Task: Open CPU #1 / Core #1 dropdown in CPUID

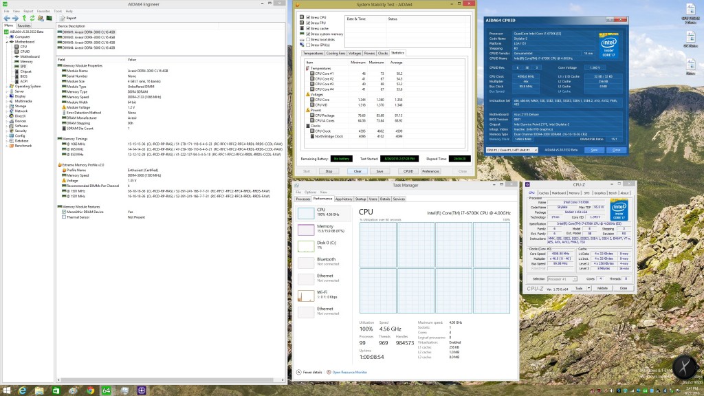Action: point(511,150)
